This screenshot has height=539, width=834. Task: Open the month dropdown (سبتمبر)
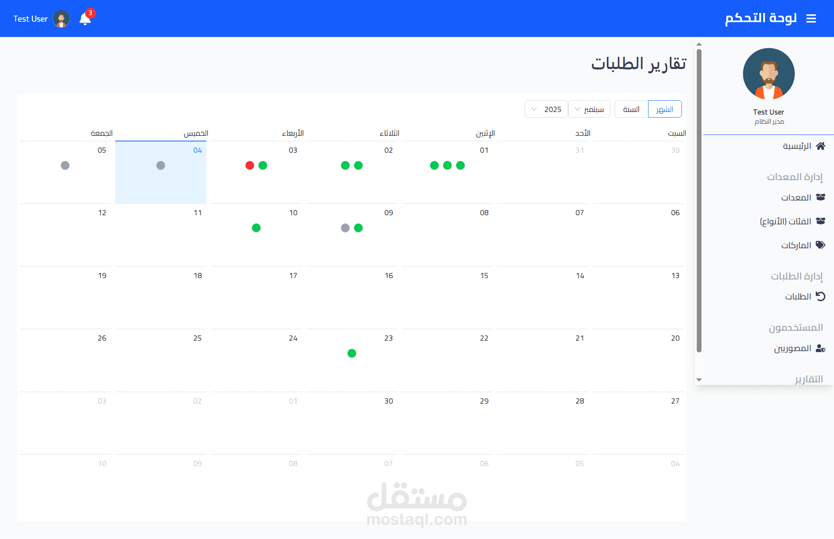click(x=589, y=109)
